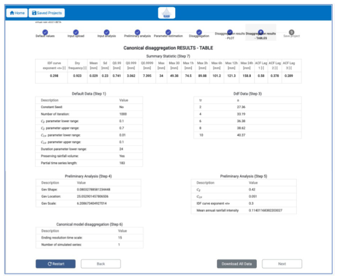
Task: Click the Home button
Action: (x=17, y=13)
